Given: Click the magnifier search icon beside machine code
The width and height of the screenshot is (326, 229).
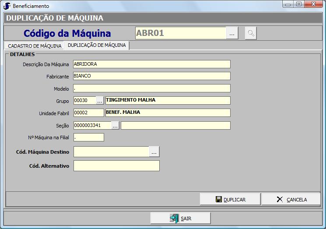Looking at the screenshot, I should pyautogui.click(x=251, y=33).
